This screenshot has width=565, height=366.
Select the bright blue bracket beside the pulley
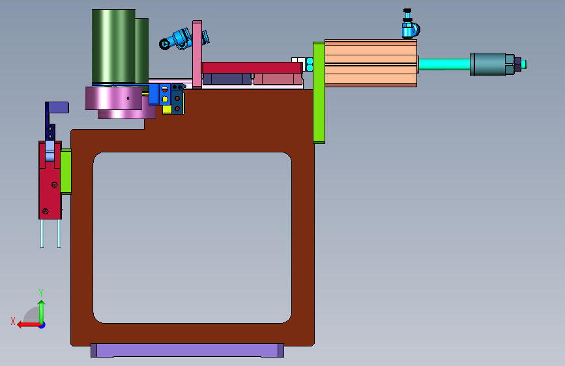click(154, 94)
